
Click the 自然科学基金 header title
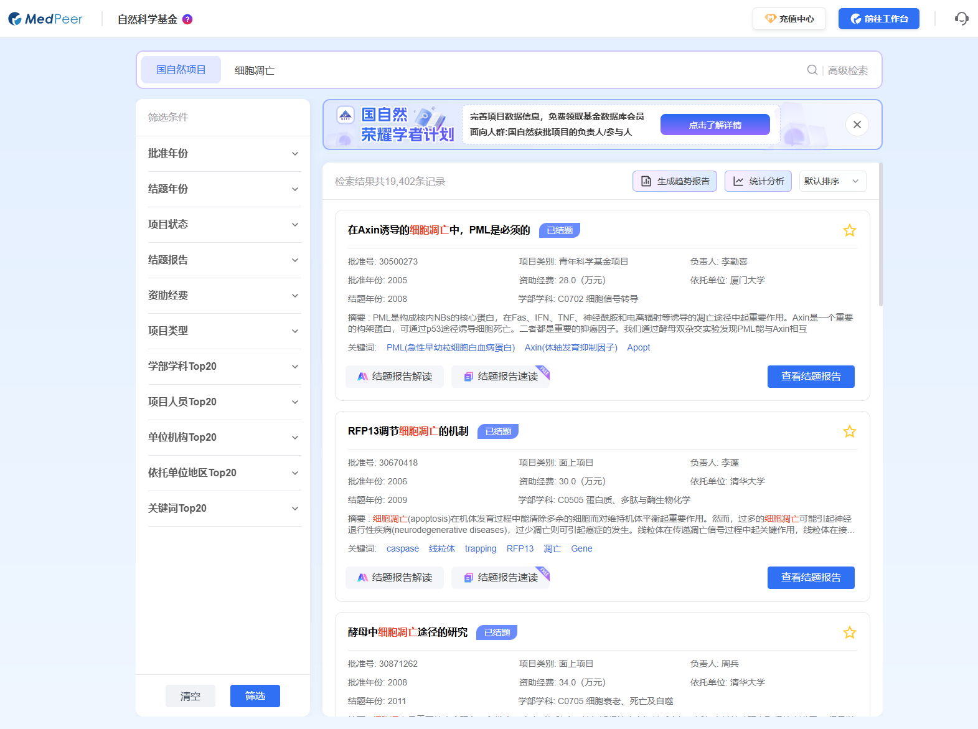click(148, 19)
